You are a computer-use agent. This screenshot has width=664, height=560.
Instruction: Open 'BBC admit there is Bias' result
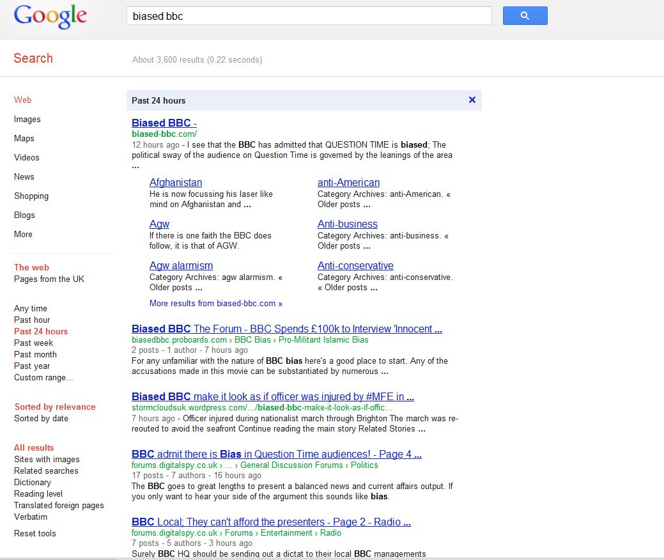pos(277,454)
